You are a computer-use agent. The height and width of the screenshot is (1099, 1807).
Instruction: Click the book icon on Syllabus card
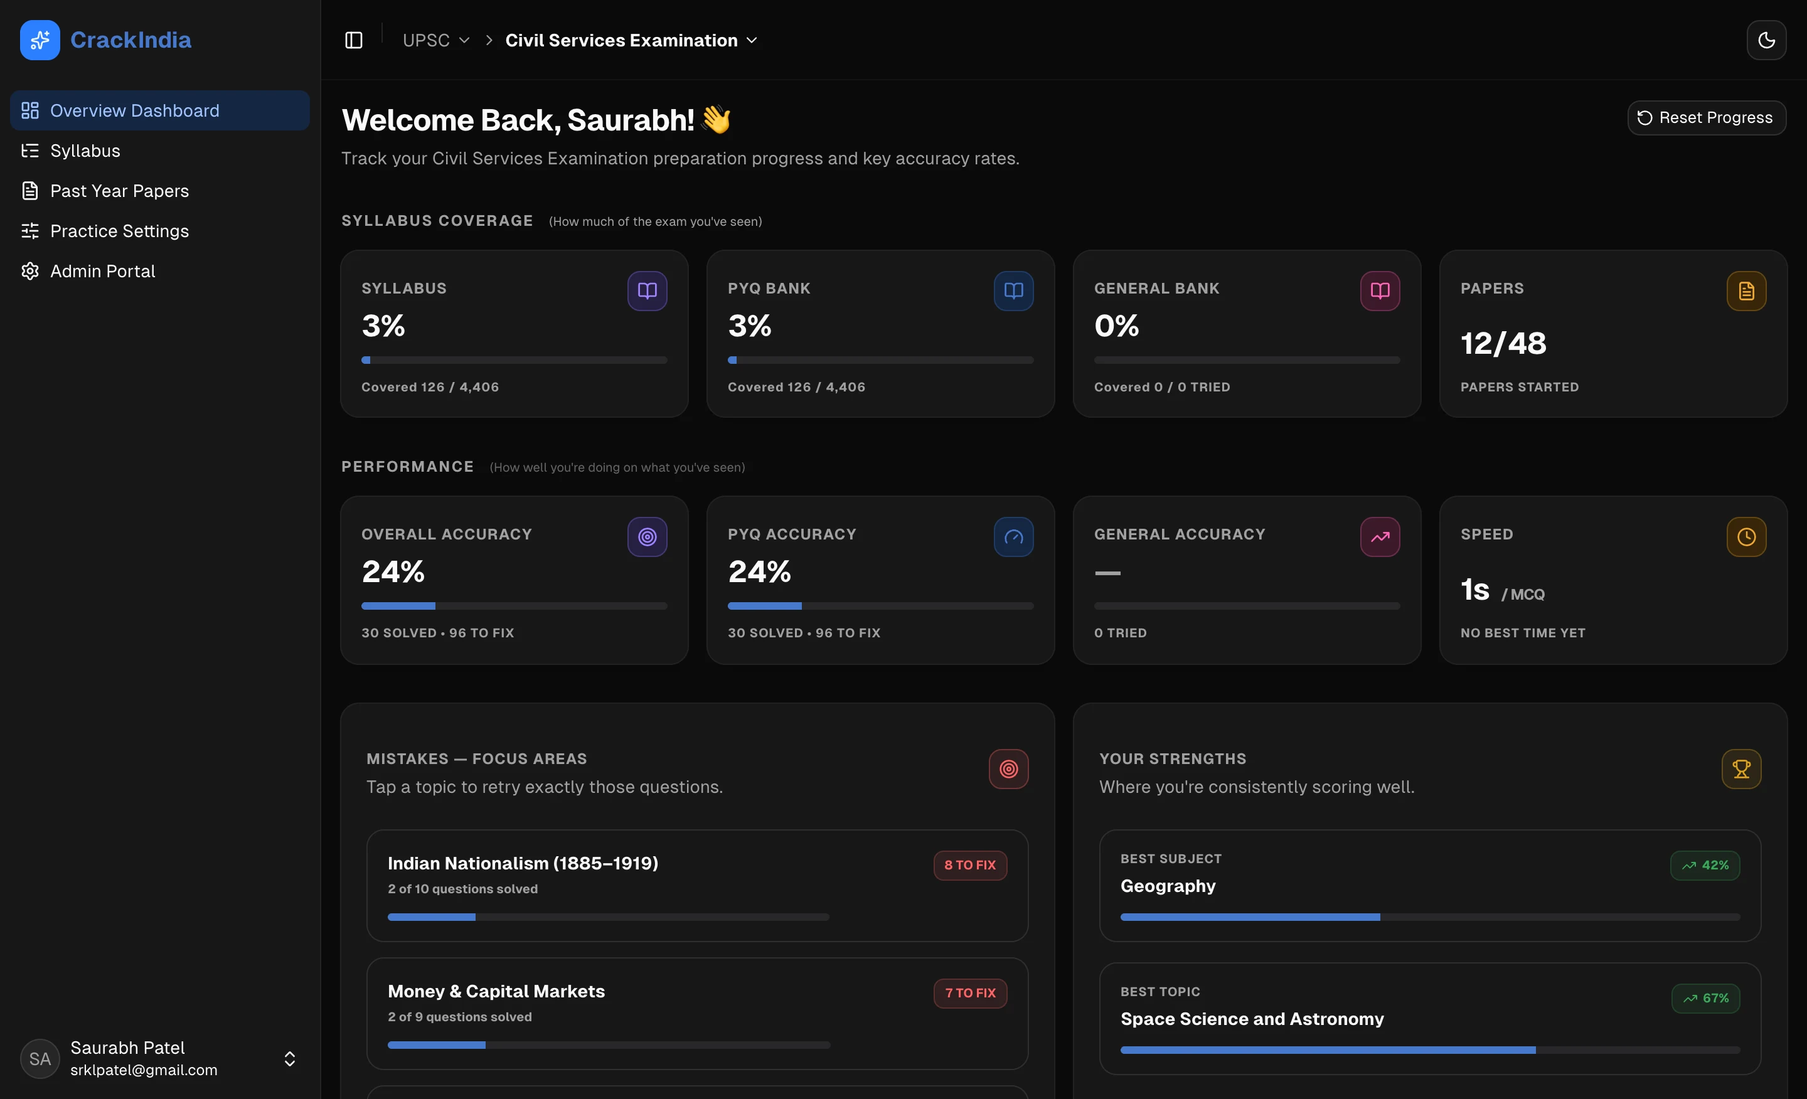click(647, 291)
